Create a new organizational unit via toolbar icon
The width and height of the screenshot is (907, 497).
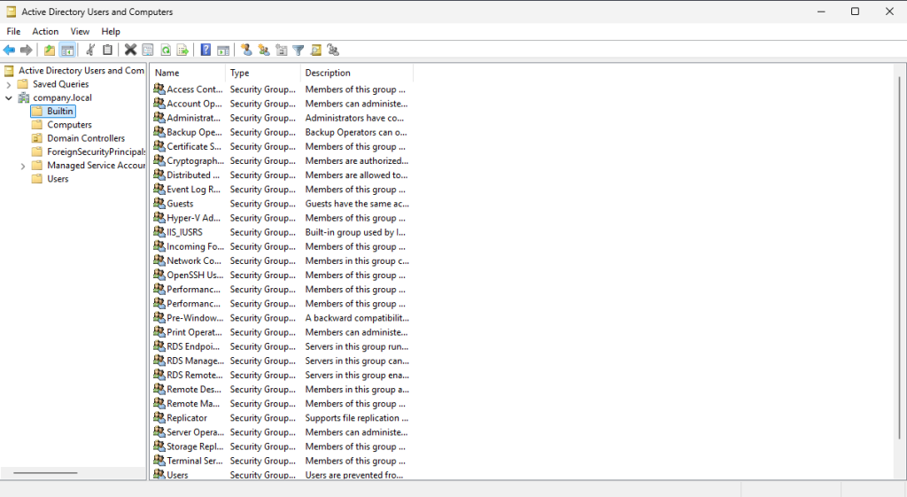point(281,50)
